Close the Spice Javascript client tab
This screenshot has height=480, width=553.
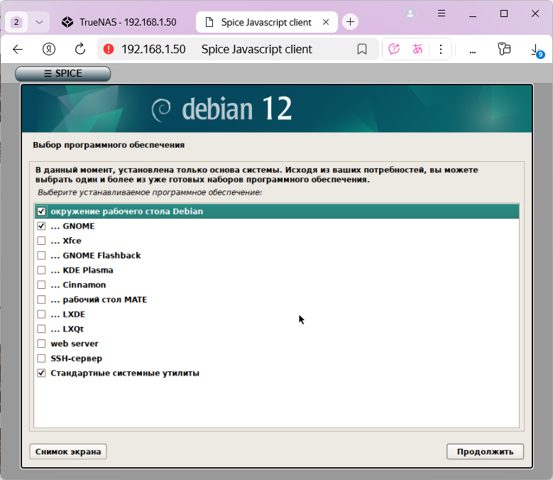[x=326, y=22]
